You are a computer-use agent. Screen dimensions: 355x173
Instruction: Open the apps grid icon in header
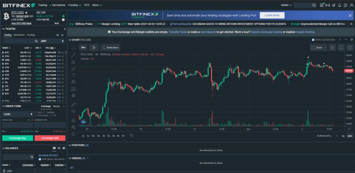[322, 5]
